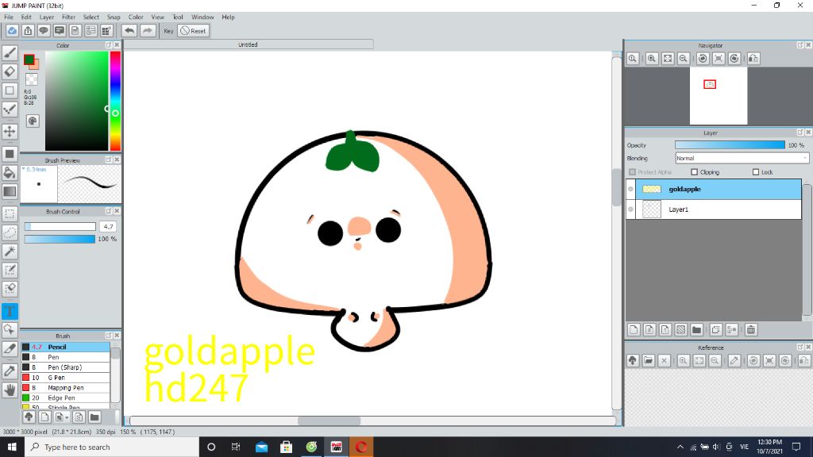Select the Pencil brush

coord(65,348)
